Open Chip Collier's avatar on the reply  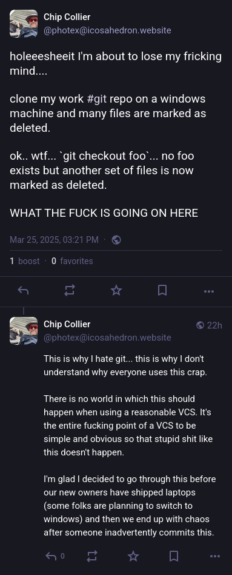24,331
